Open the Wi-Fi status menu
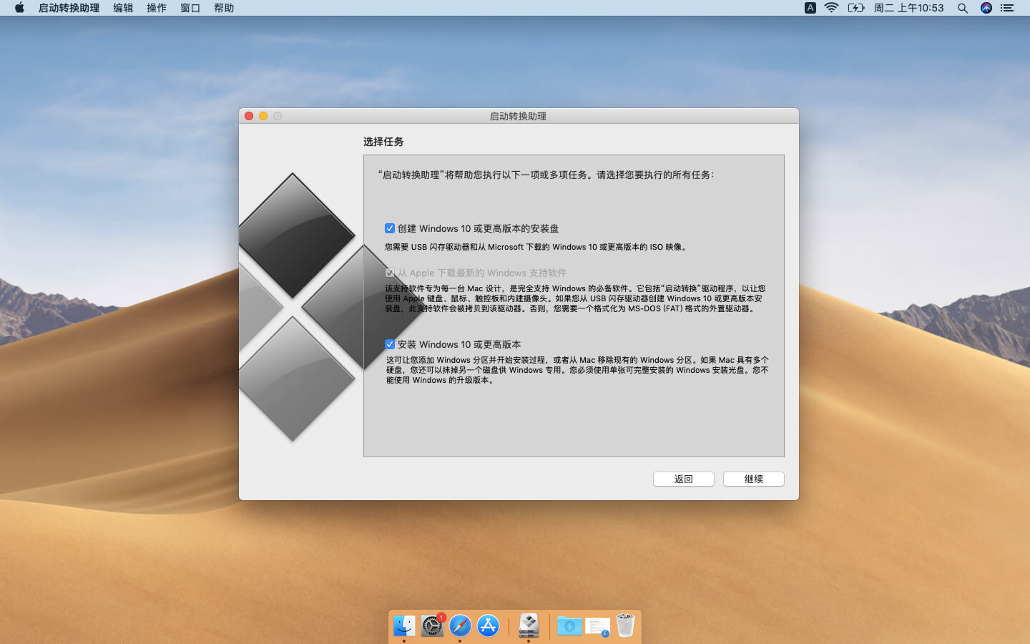This screenshot has width=1030, height=644. coord(831,8)
